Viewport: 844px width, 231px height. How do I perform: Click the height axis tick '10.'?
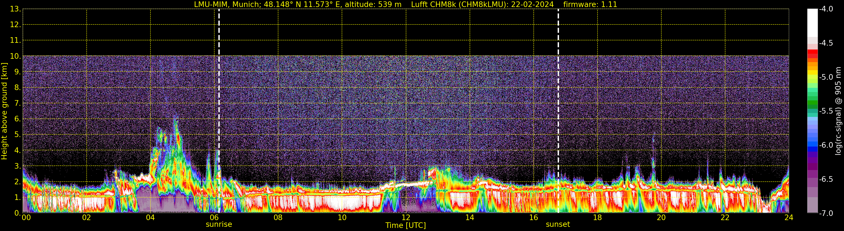pos(15,56)
